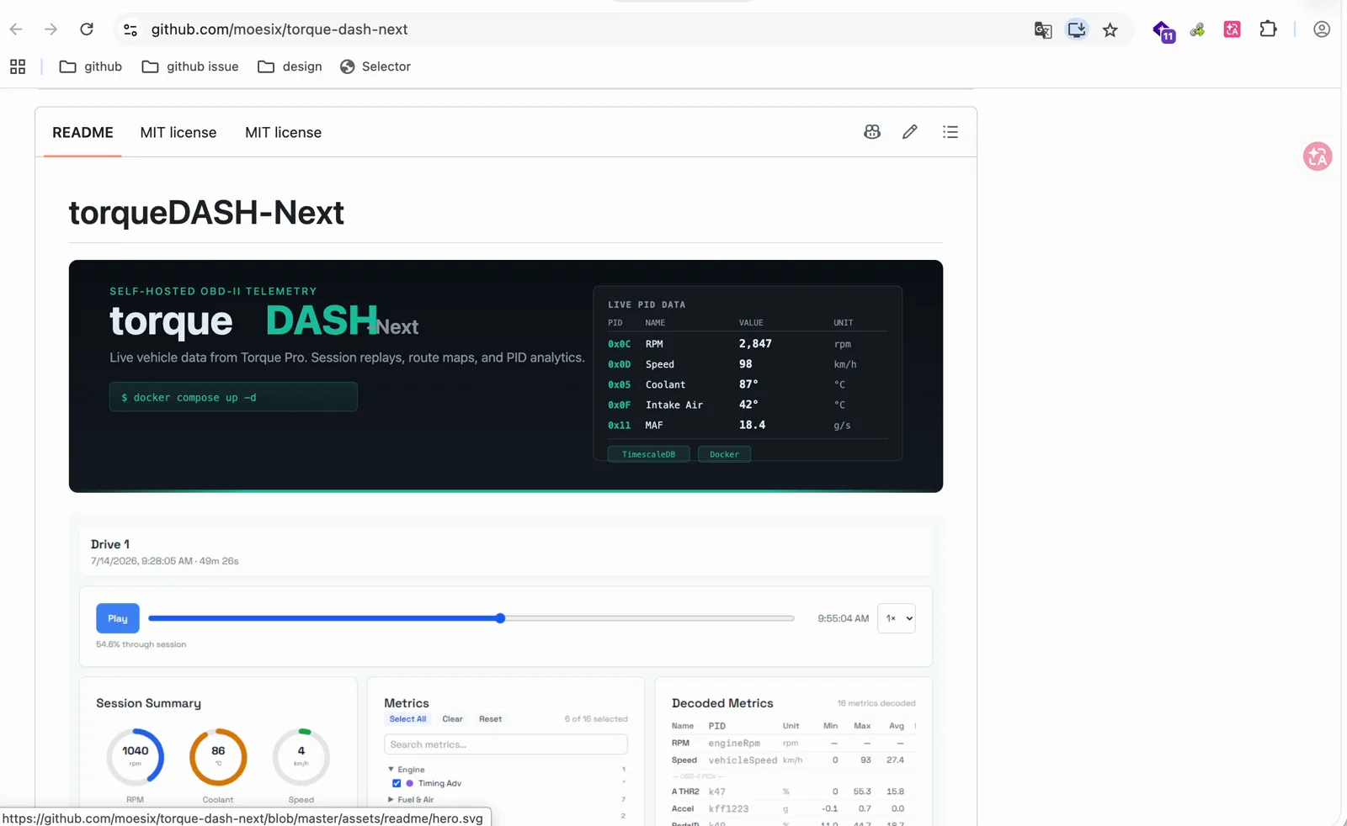
Task: Open site information icon in address bar
Action: pos(130,29)
